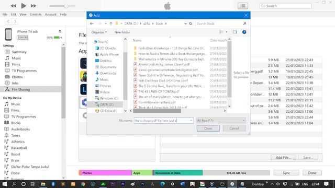Expand the File name dropdown arrow
Viewport: 335px width, 188px height.
pyautogui.click(x=191, y=121)
